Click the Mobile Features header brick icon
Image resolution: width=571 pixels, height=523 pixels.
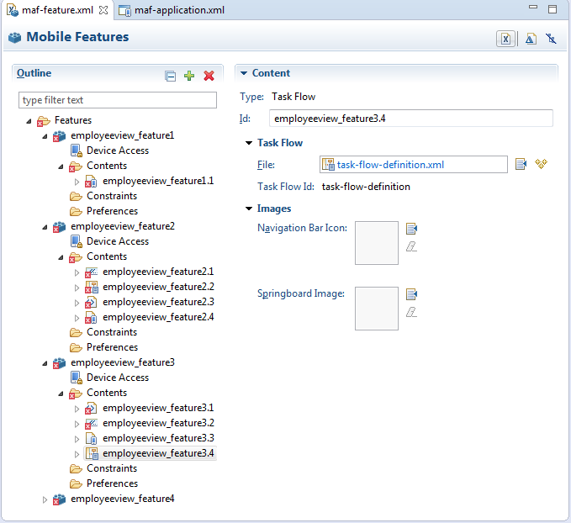point(15,37)
